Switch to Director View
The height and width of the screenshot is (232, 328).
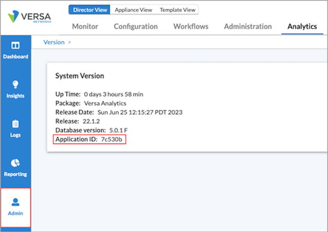pyautogui.click(x=90, y=10)
